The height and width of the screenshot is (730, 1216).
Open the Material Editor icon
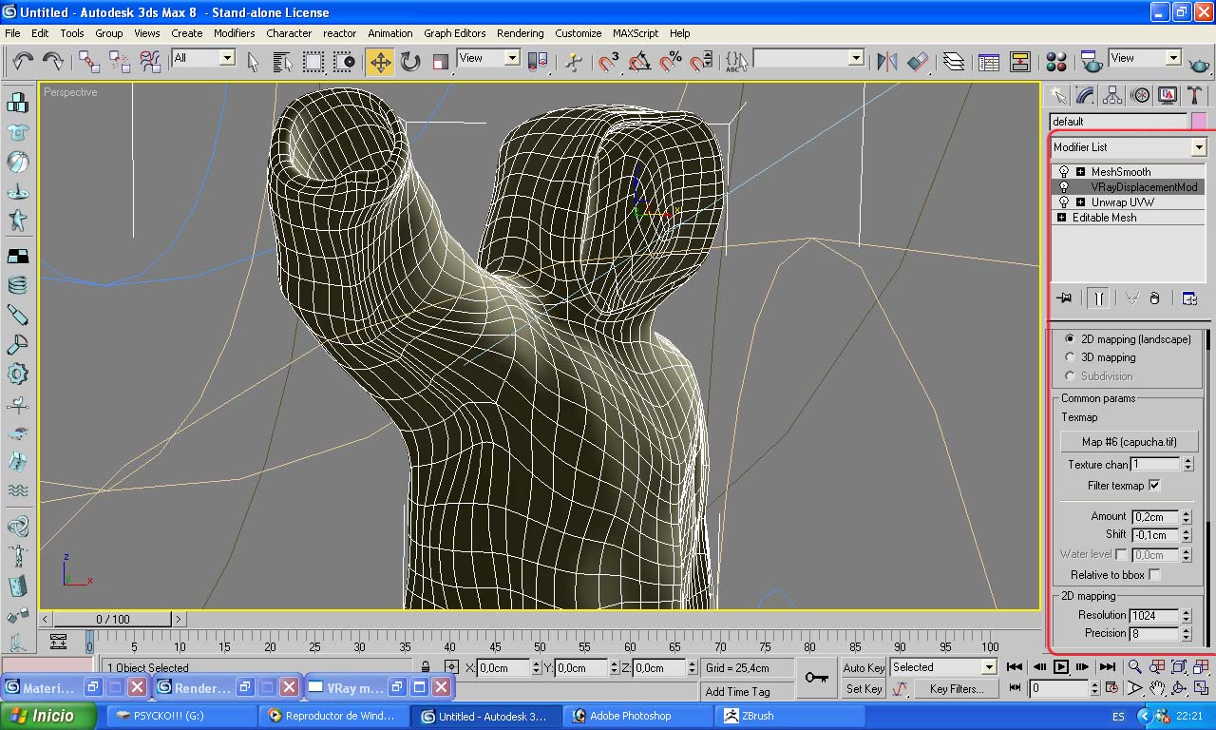(1055, 63)
